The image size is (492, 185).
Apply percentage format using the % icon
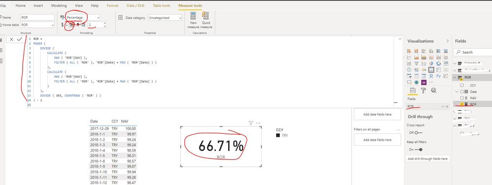click(71, 25)
